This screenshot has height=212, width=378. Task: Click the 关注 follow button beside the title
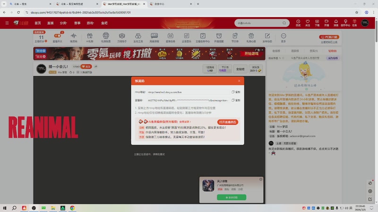tap(86, 66)
